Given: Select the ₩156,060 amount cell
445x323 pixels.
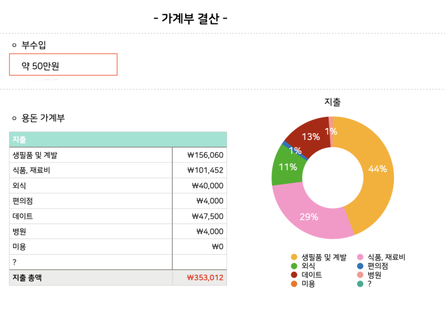Looking at the screenshot, I should coord(199,155).
